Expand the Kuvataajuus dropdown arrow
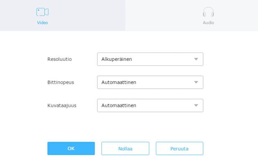 (196, 105)
